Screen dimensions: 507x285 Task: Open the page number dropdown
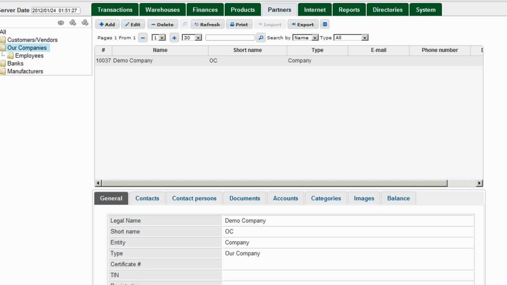pos(158,38)
